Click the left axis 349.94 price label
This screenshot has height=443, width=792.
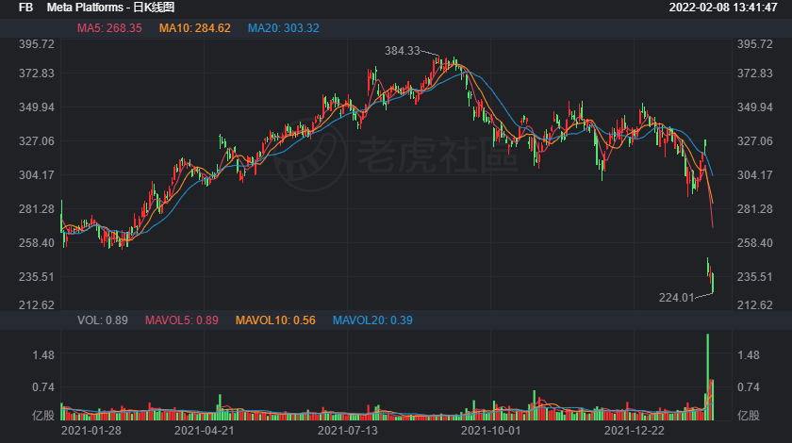coord(37,107)
